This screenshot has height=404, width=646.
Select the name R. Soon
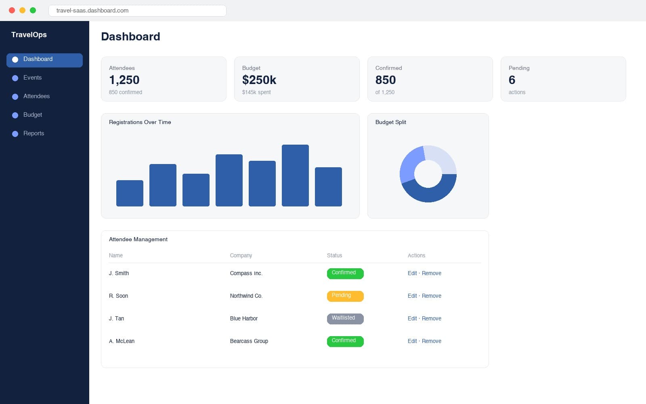(118, 296)
